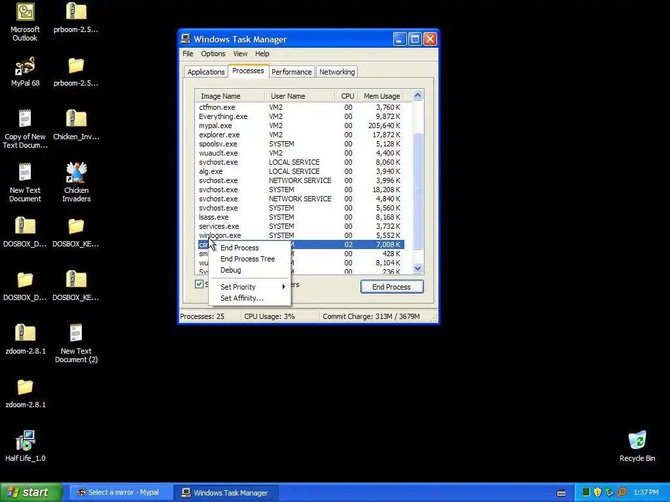Select the lsass.exe process row
The width and height of the screenshot is (670, 502).
point(301,217)
